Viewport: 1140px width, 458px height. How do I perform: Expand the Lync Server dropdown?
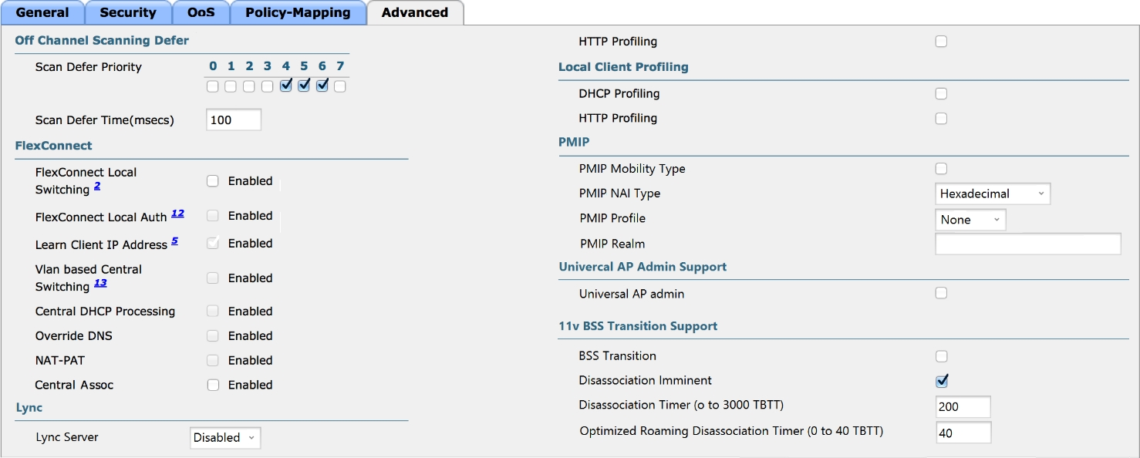point(225,438)
